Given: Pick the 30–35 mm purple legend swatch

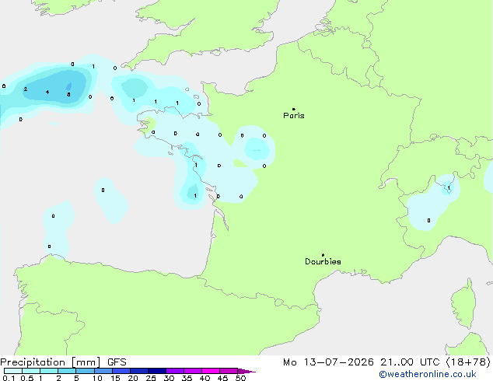Looking at the screenshot, I should 175,371.
